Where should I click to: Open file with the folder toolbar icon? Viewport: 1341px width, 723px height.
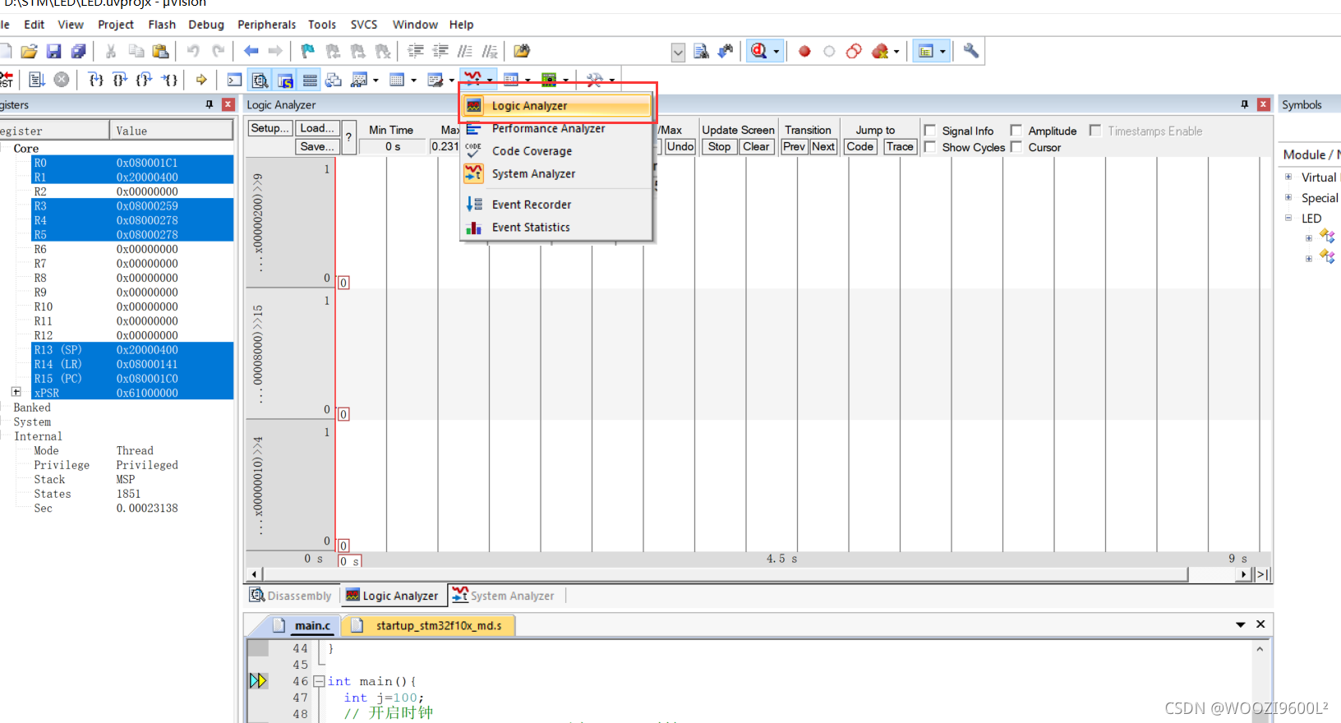pyautogui.click(x=29, y=51)
